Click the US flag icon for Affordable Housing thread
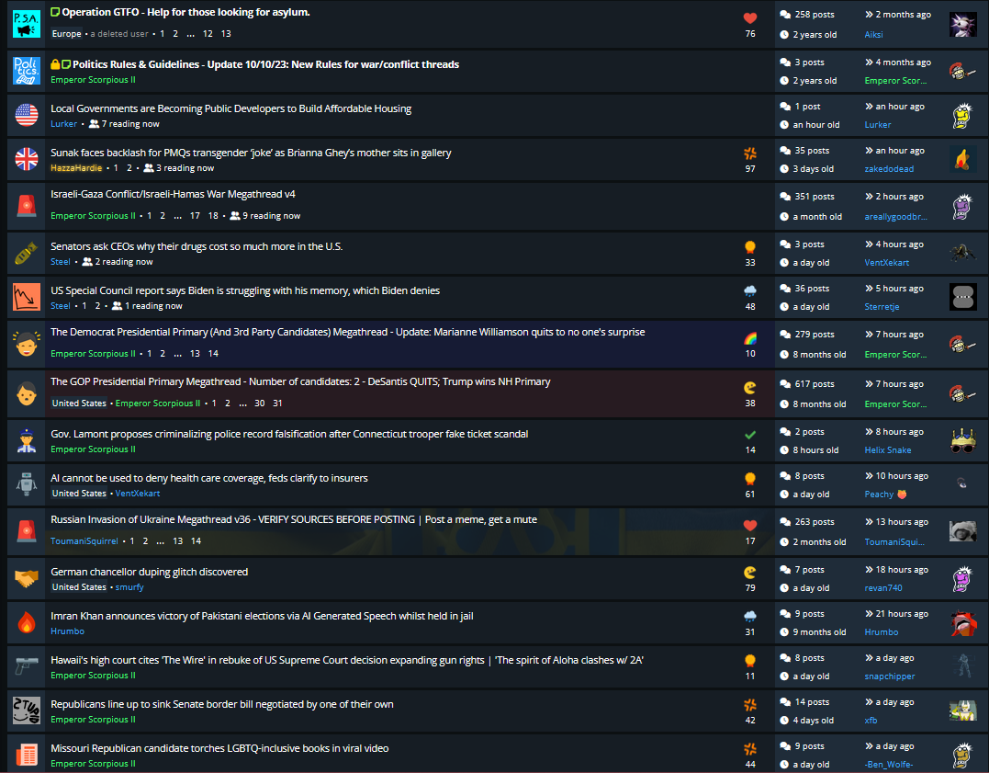Image resolution: width=989 pixels, height=773 pixels. [27, 115]
